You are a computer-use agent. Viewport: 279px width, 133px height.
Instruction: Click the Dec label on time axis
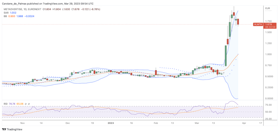(x=68, y=123)
